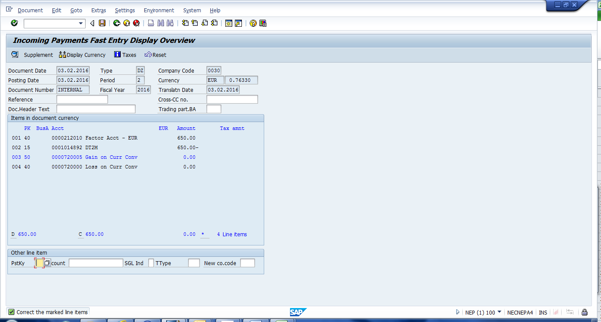601x322 pixels.
Task: Expand the NEP (1) 100 system dropdown
Action: click(x=500, y=312)
